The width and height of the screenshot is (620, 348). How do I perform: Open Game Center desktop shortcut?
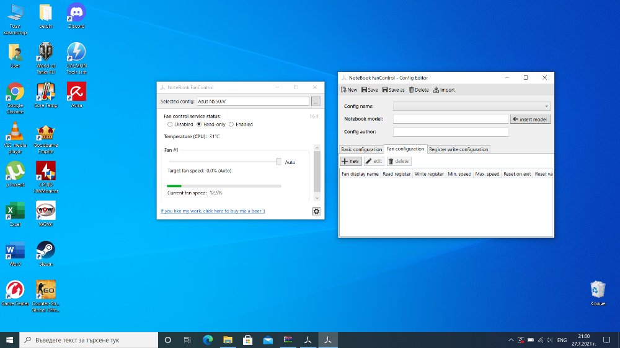pos(15,293)
